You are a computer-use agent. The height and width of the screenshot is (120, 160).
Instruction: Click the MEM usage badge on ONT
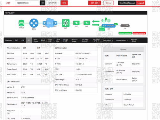pyautogui.click(x=102, y=30)
